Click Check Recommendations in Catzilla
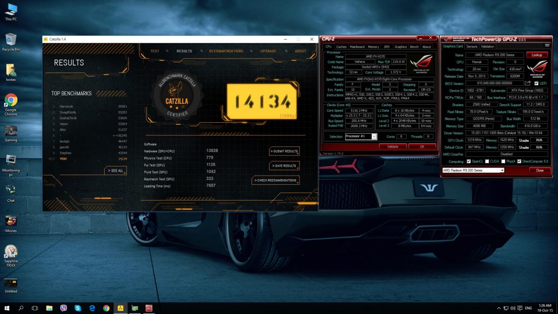558x314 pixels. pos(276,180)
